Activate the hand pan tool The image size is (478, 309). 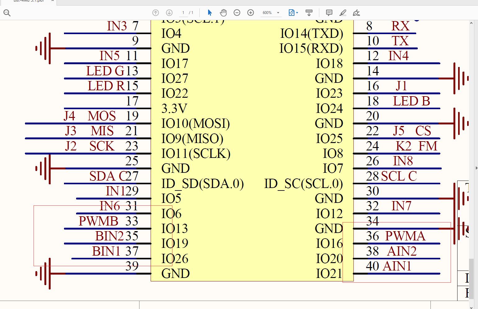223,13
